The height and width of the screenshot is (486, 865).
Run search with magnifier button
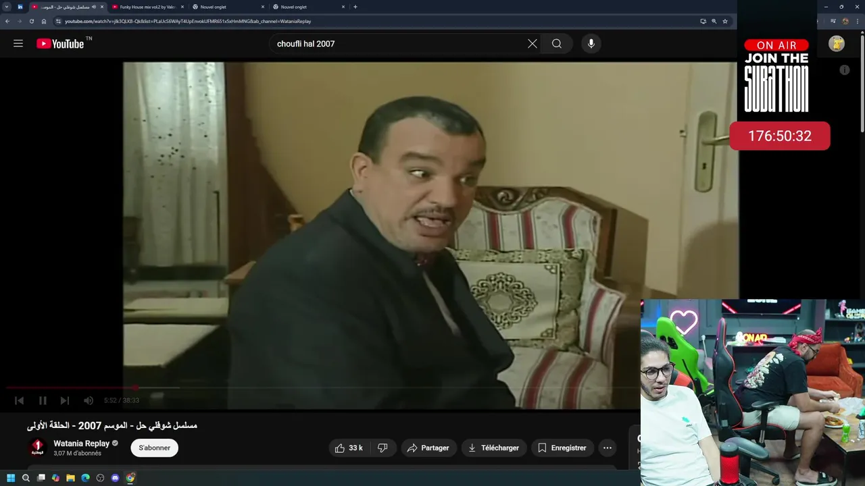[556, 43]
